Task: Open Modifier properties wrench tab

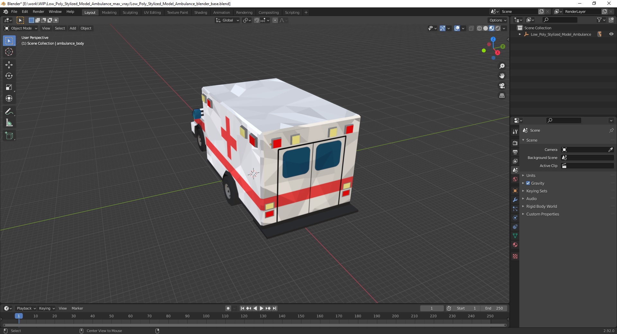Action: pos(515,200)
